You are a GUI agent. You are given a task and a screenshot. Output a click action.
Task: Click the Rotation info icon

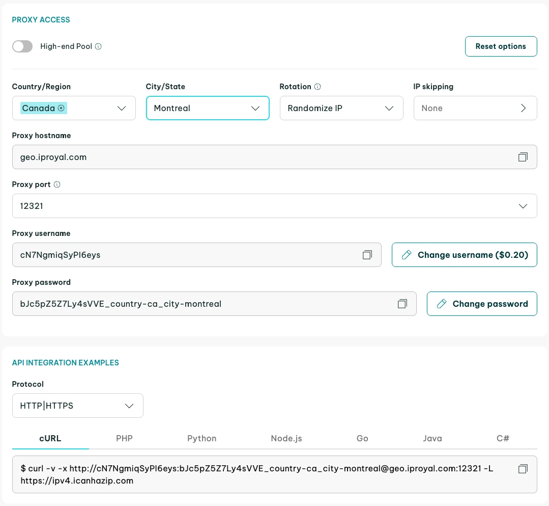(x=317, y=87)
